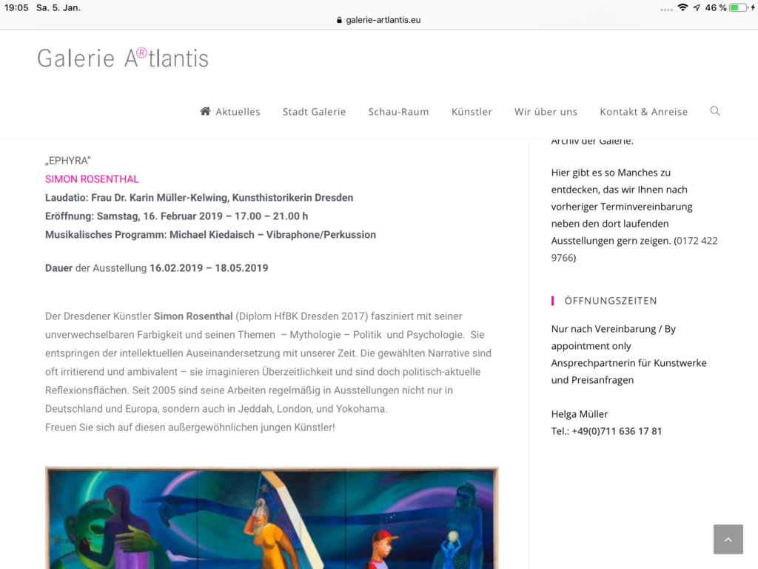
Task: Open the search magnifier icon in navigation
Action: (715, 111)
